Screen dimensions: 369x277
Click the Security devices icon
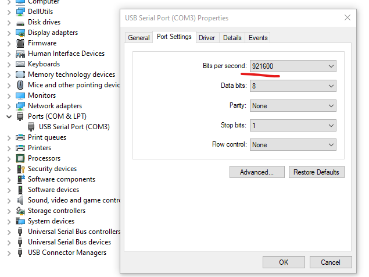coord(21,169)
